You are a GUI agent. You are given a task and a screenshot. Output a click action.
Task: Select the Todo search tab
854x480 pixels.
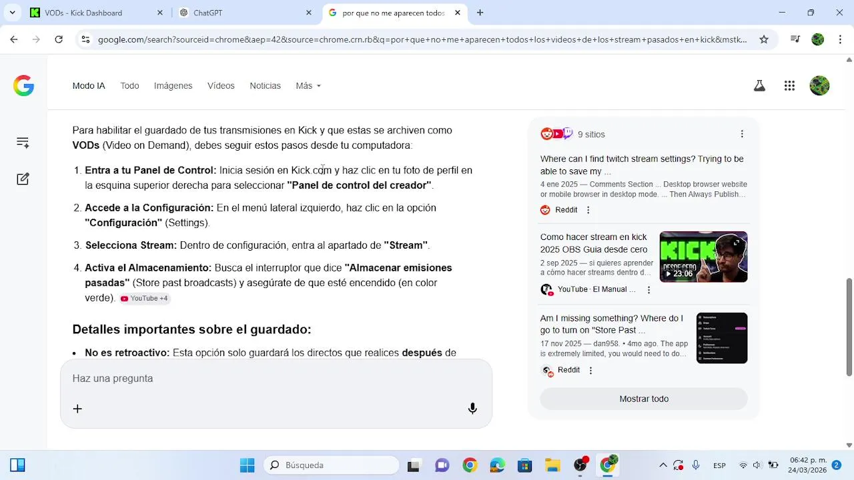[x=129, y=85]
